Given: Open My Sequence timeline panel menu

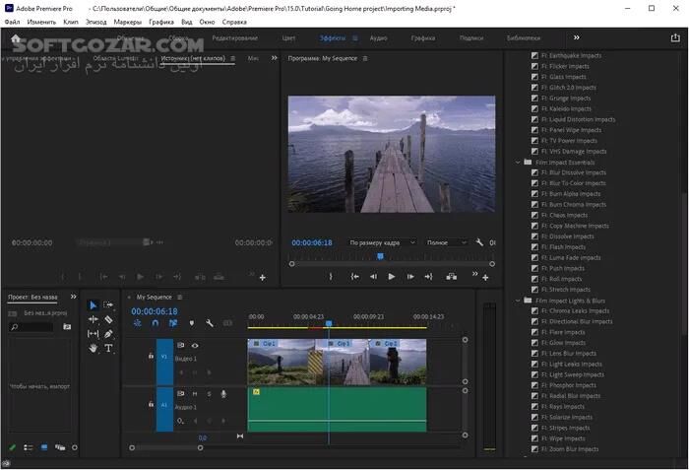Looking at the screenshot, I should click(180, 297).
